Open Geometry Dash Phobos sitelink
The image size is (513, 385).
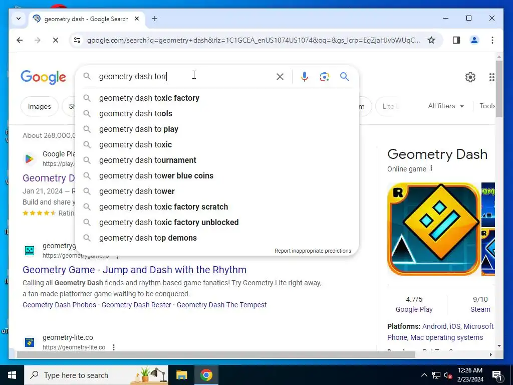(x=59, y=305)
